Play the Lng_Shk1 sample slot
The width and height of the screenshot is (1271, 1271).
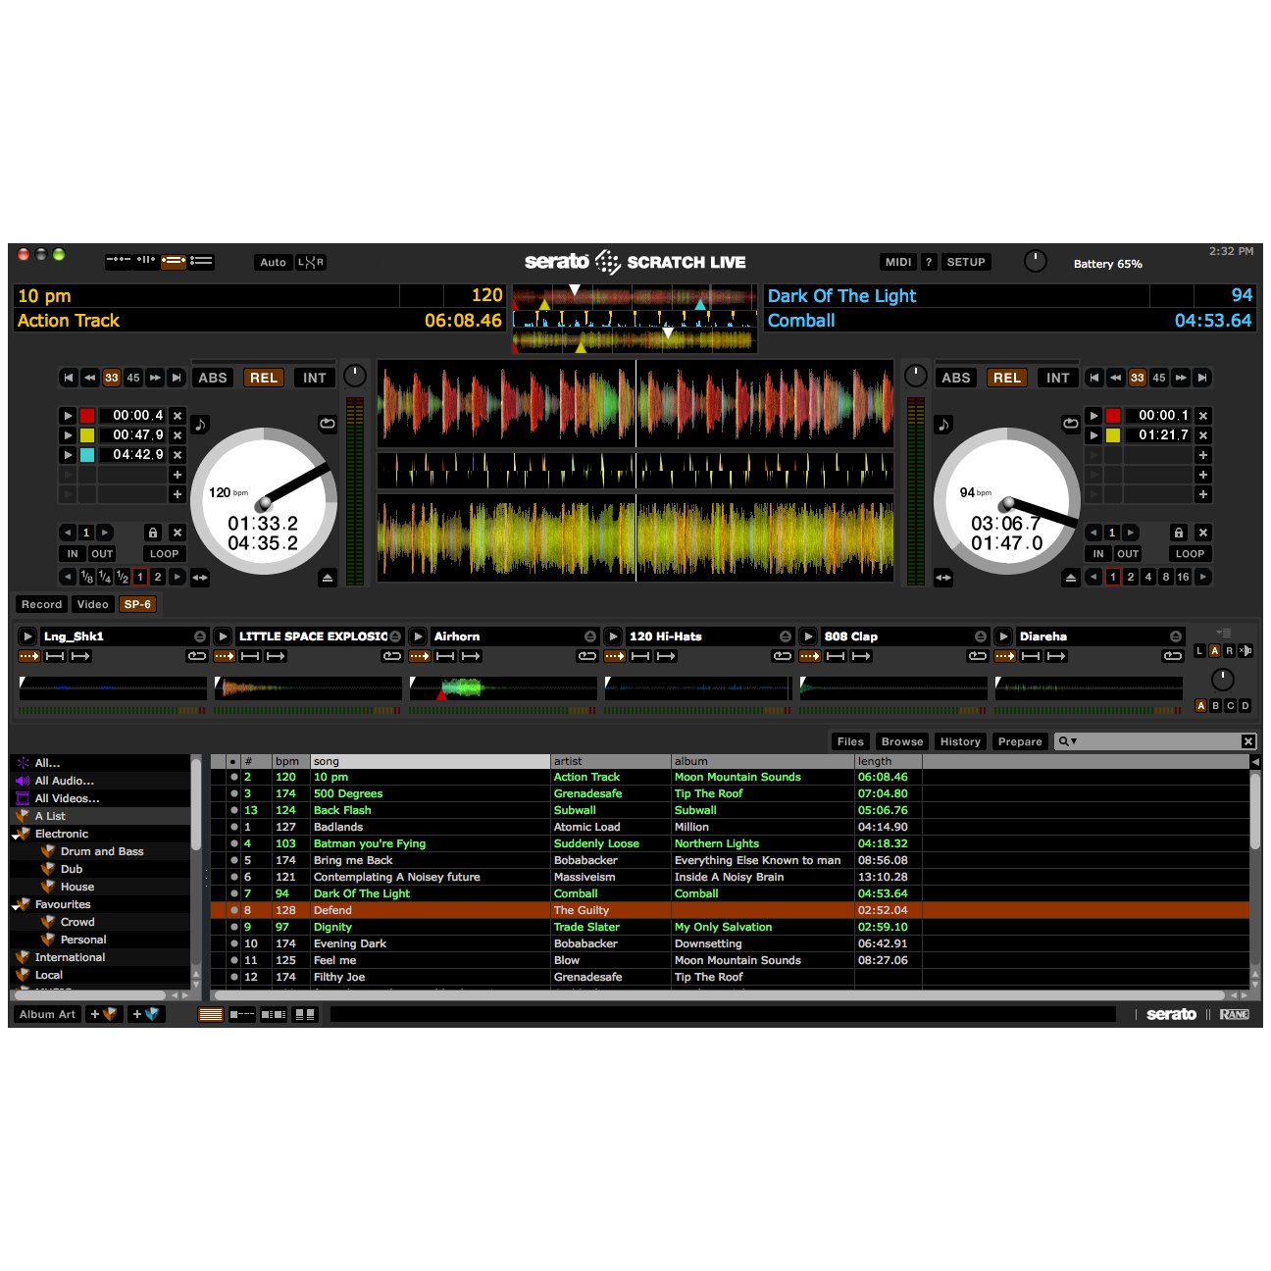point(27,636)
